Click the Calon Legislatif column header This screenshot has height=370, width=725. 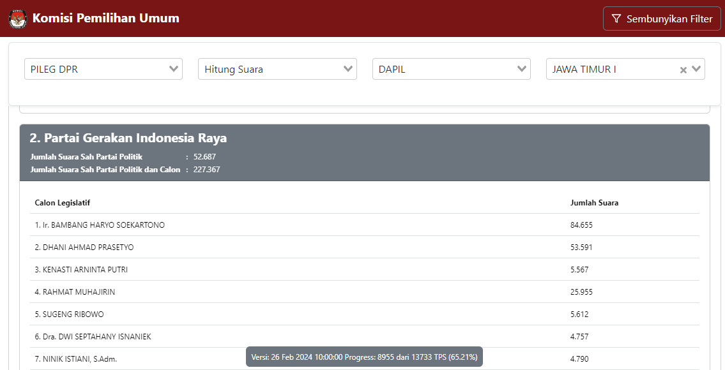[63, 203]
